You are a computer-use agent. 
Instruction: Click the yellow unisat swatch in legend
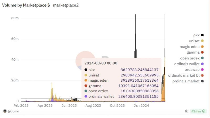click(x=202, y=41)
